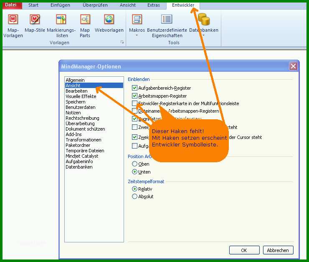Open Benutzerdefinierte Eigenschaften icon

point(167,19)
